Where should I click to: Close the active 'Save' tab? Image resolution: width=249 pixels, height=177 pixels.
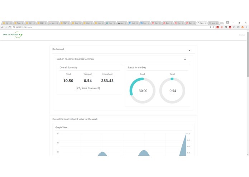pos(206,23)
